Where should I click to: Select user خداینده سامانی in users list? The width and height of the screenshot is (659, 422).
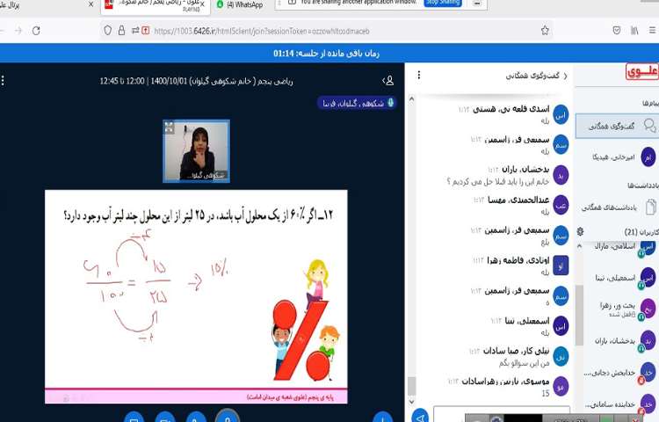tap(622, 404)
